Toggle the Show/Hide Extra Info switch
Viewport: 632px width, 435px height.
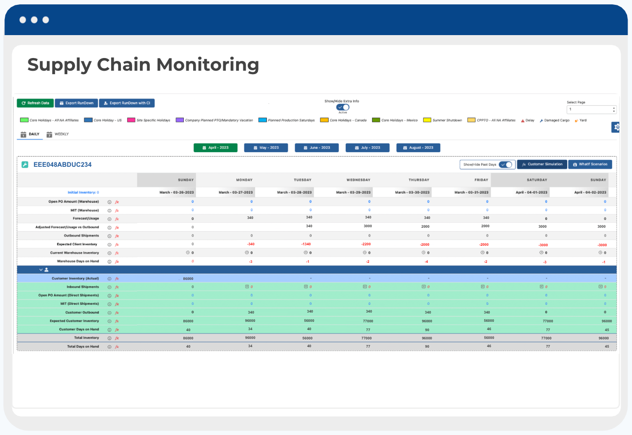[x=343, y=107]
